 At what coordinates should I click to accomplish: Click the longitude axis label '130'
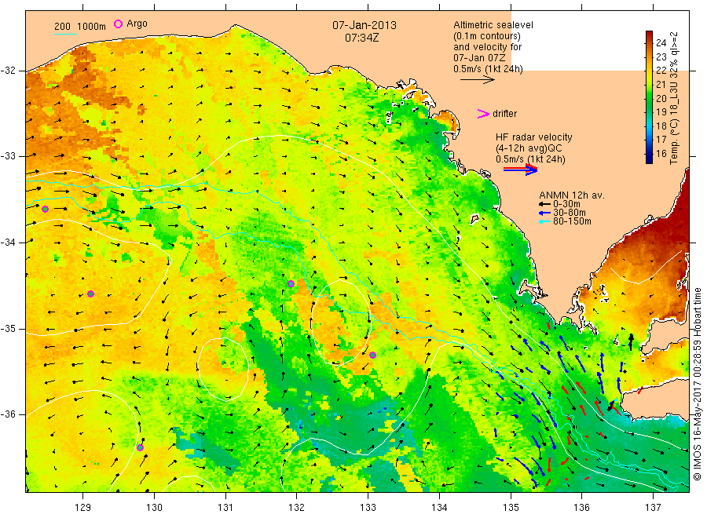[x=154, y=508]
